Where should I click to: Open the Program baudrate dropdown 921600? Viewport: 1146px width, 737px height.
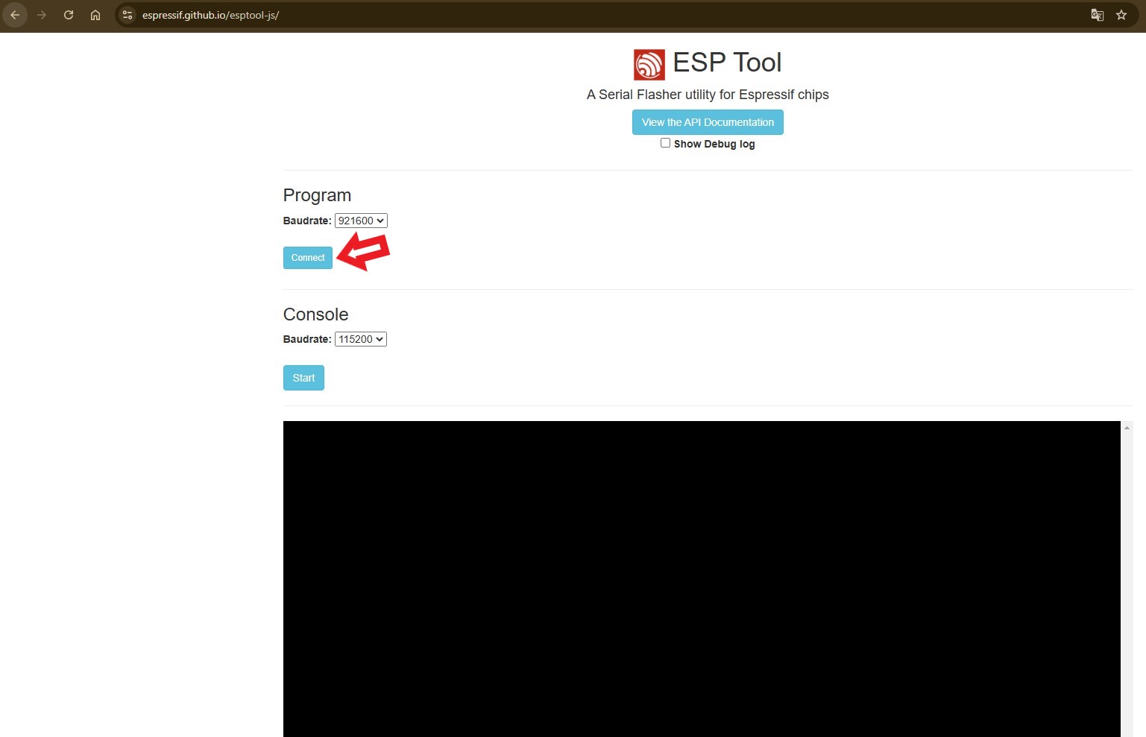(x=361, y=221)
